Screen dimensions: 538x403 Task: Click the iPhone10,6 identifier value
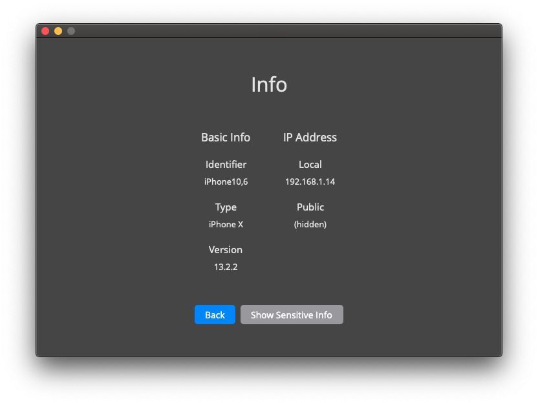226,181
